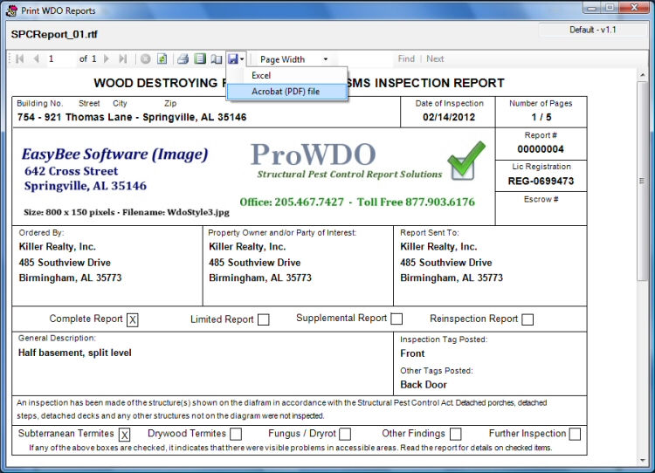
Task: Click the scrollbar down arrow
Action: click(x=643, y=461)
